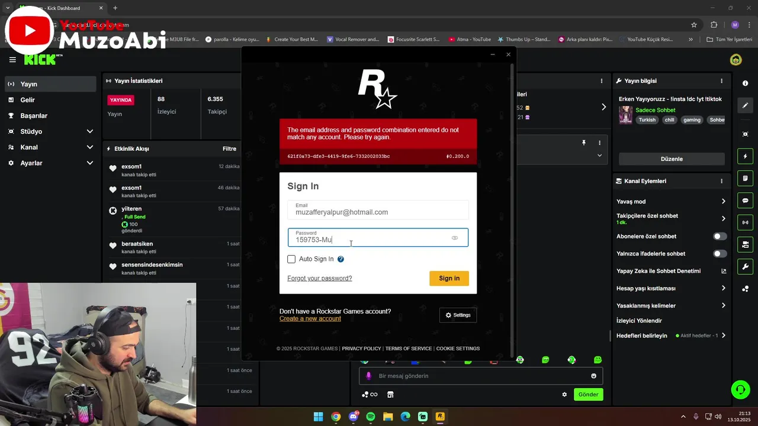Expand the Stüdyo sidebar section
The image size is (758, 426).
90,131
